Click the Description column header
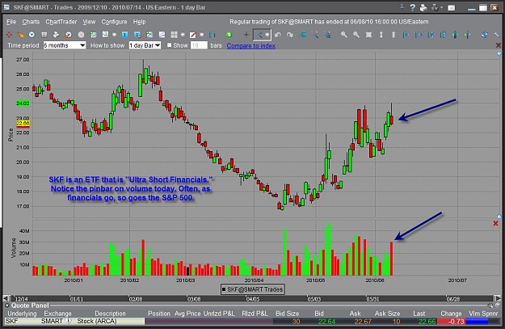Viewport: 505px width, 329px height. (x=110, y=313)
